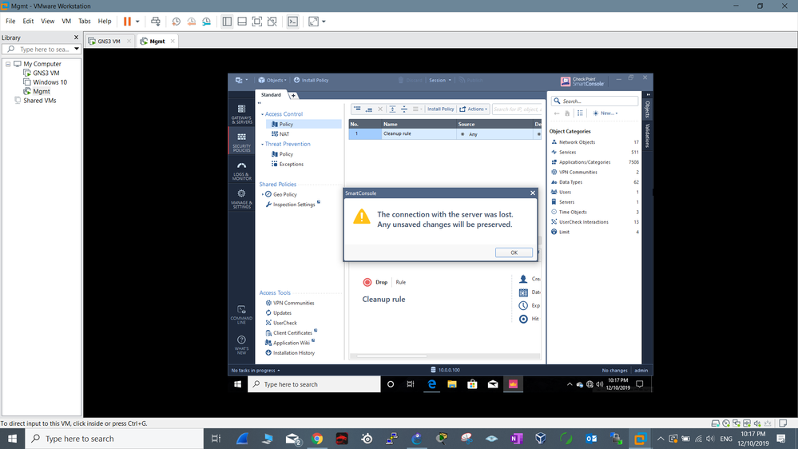
Task: Open the Validations side tab
Action: pos(648,135)
